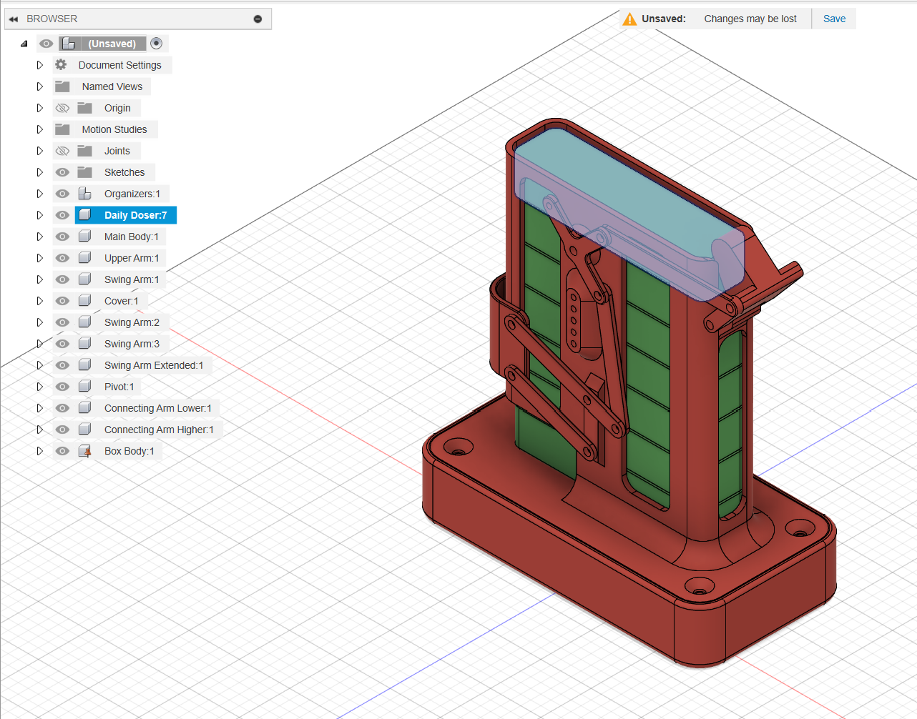Expand the Named Views node
This screenshot has width=917, height=719.
[40, 86]
